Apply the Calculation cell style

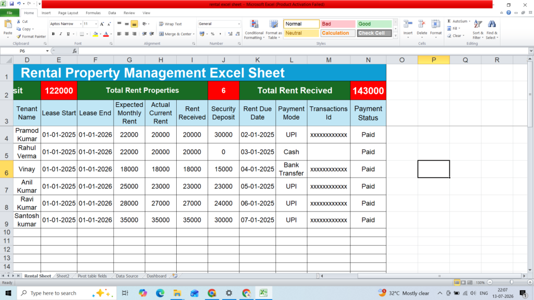[x=338, y=33]
